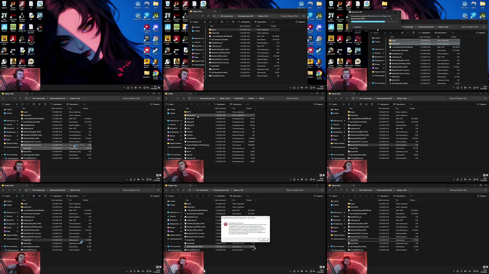
Task: Toggle the Сведения details pane
Action: pyautogui.click(x=300, y=22)
